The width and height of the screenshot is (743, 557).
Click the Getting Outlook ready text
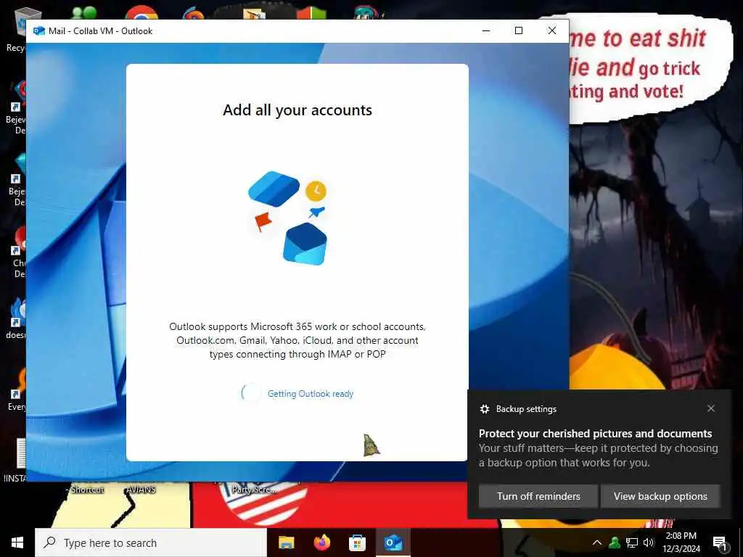coord(311,394)
